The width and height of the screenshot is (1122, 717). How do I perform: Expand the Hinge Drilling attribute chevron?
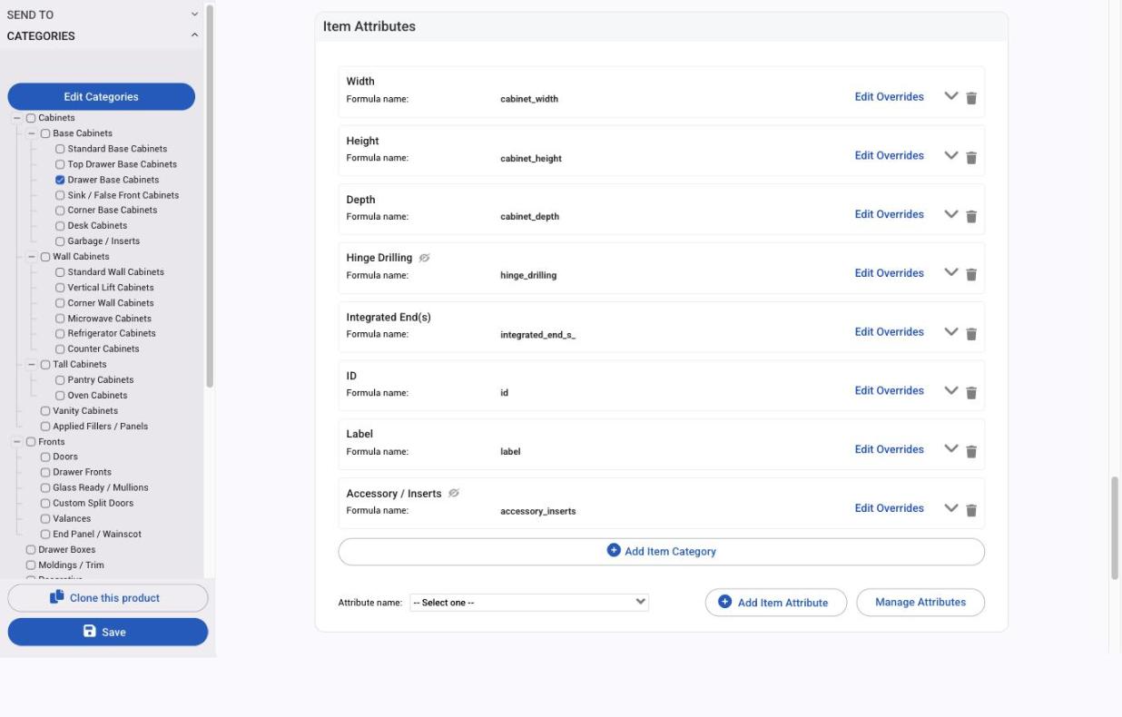951,272
